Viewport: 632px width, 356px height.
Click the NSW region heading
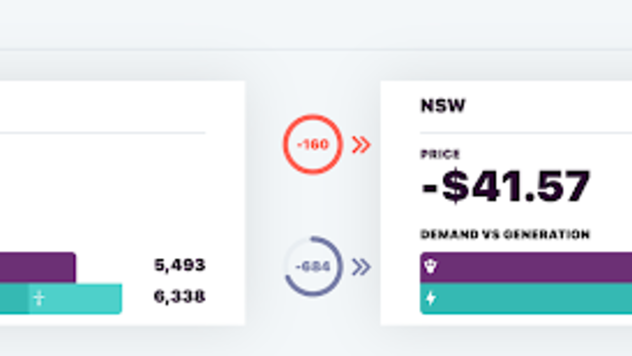click(443, 106)
